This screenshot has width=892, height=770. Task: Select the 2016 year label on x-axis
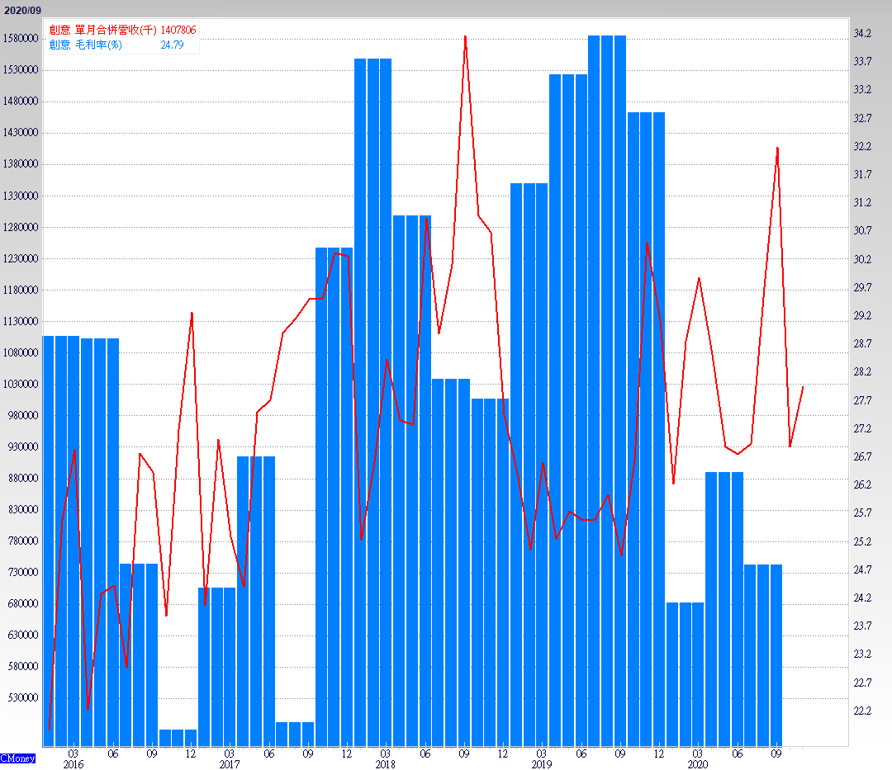coord(73,765)
